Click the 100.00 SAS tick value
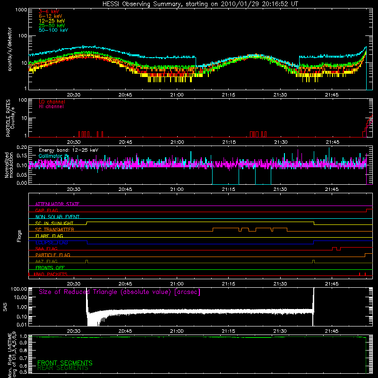 pos(19,289)
